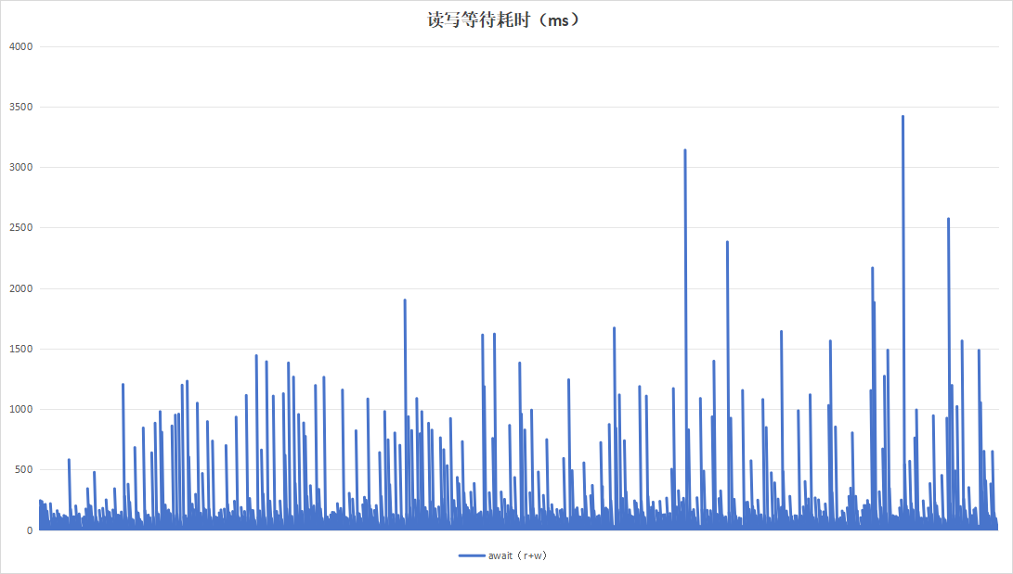Click the blue legend line marker
Screen dimensions: 1013x574
[472, 555]
